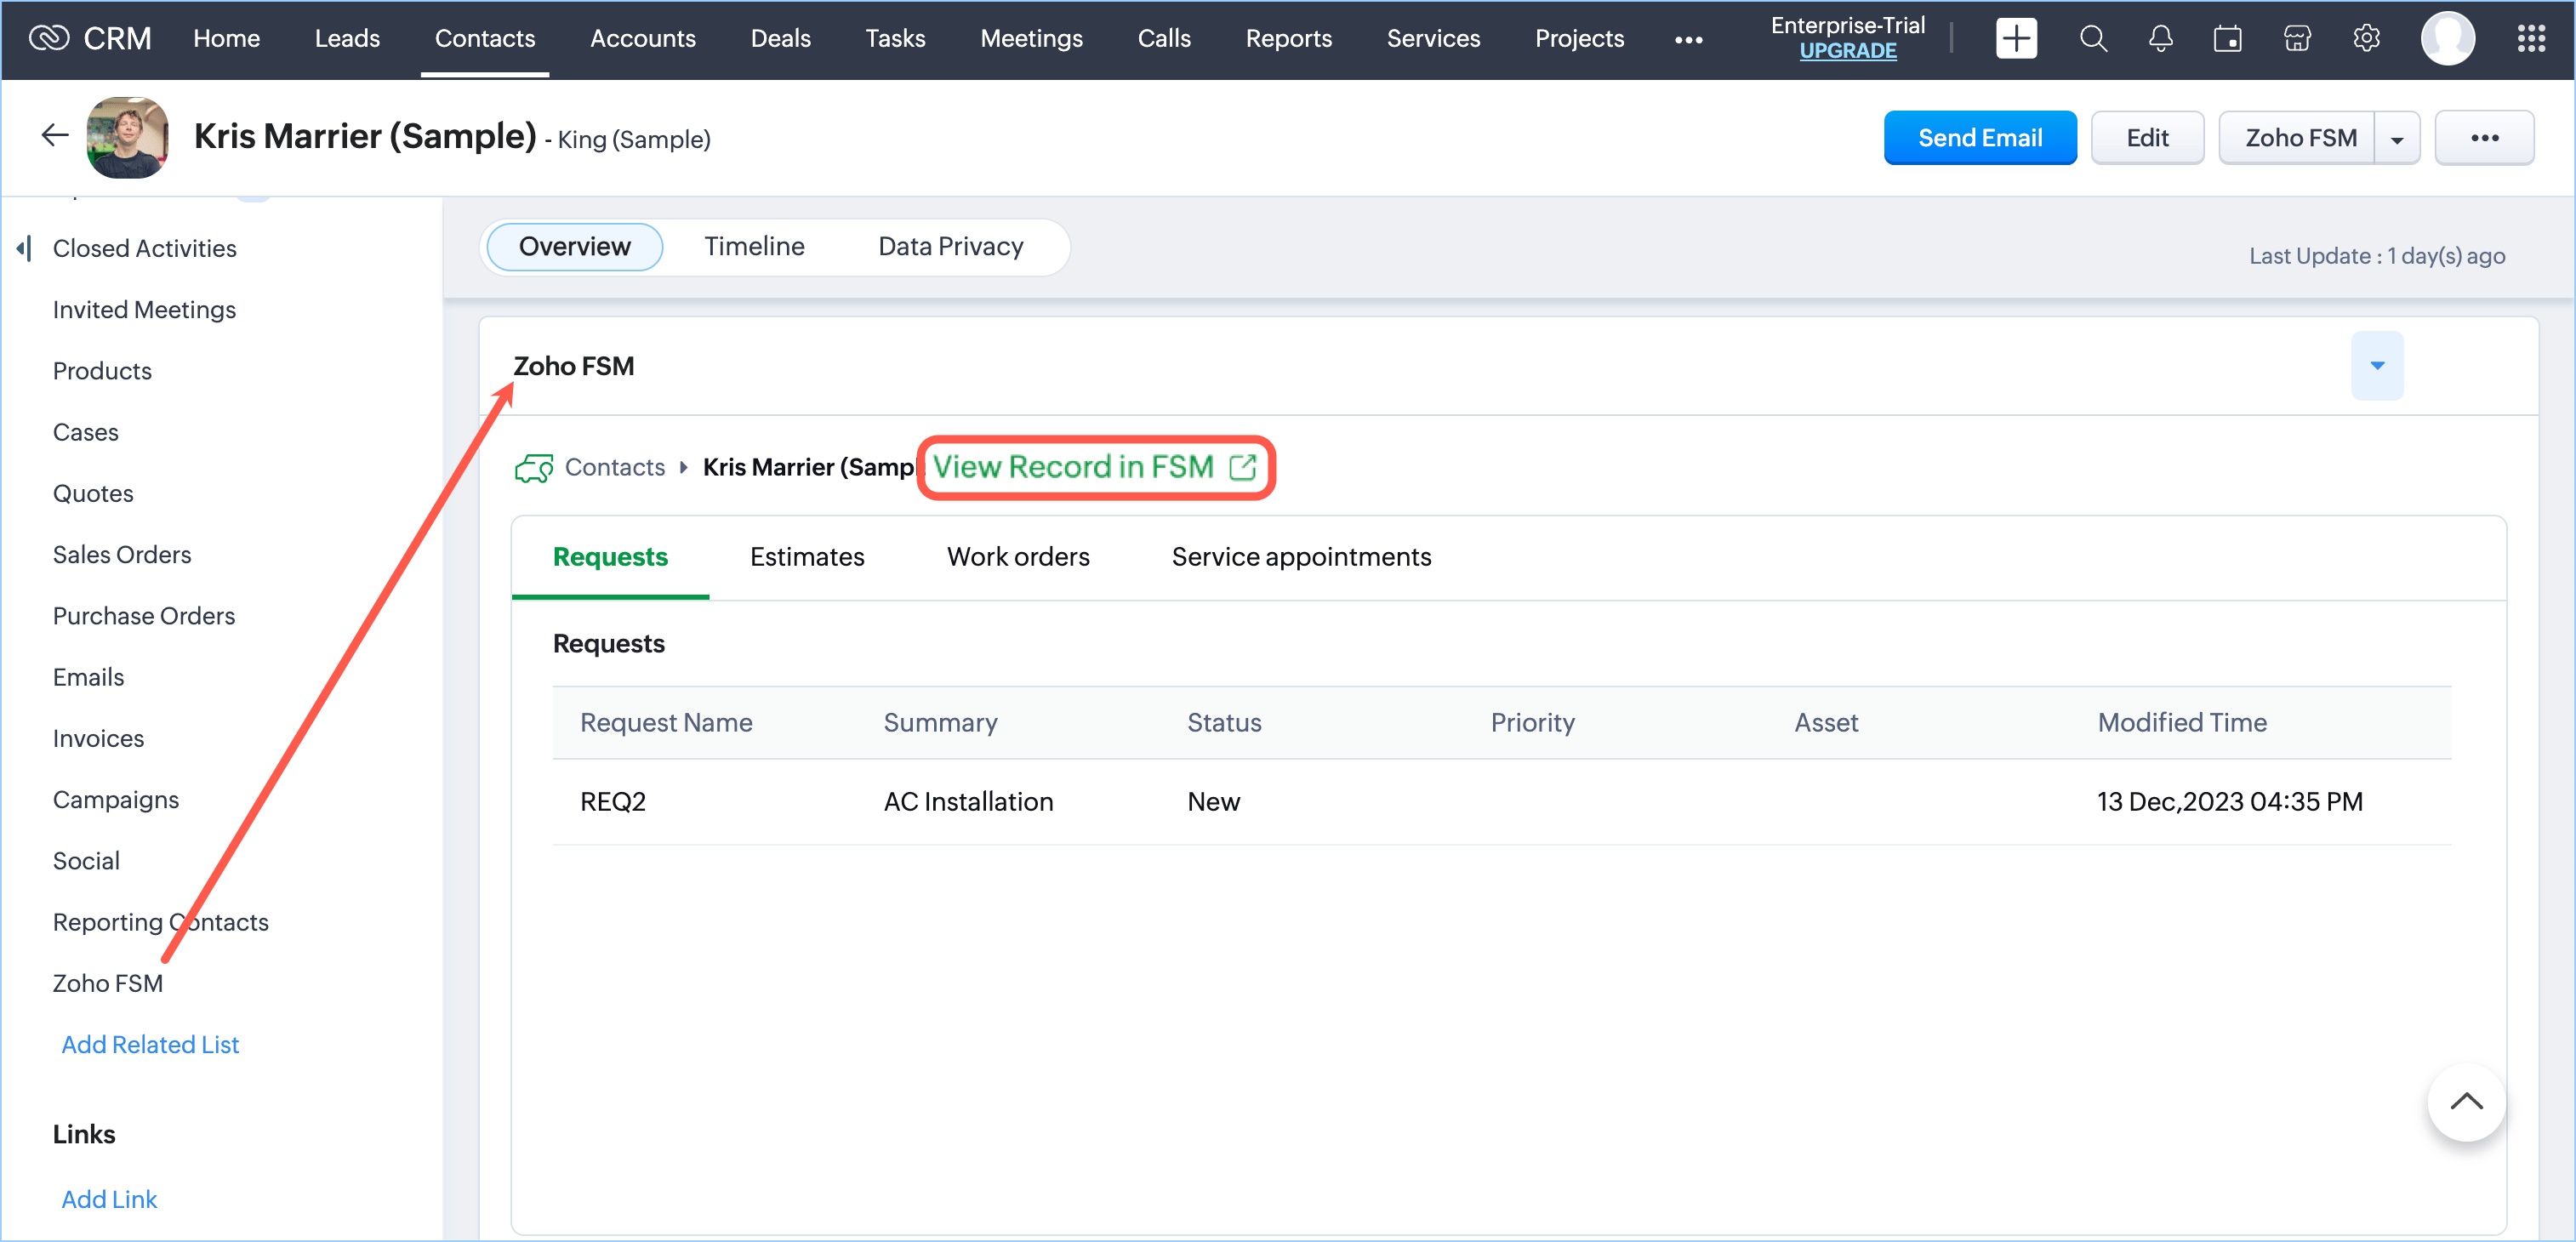
Task: Click the quick create plus icon
Action: point(2015,39)
